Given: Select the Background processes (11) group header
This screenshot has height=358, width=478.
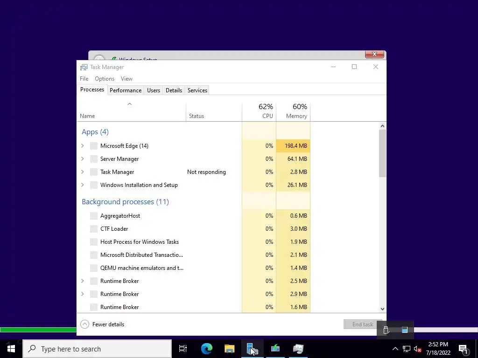Looking at the screenshot, I should 125,202.
